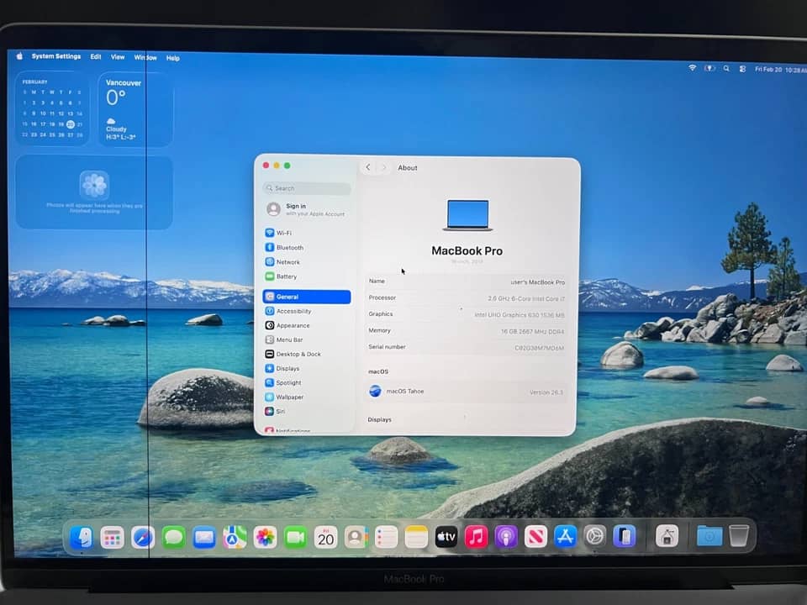Select Network in settings sidebar
Image resolution: width=807 pixels, height=605 pixels.
(x=307, y=262)
